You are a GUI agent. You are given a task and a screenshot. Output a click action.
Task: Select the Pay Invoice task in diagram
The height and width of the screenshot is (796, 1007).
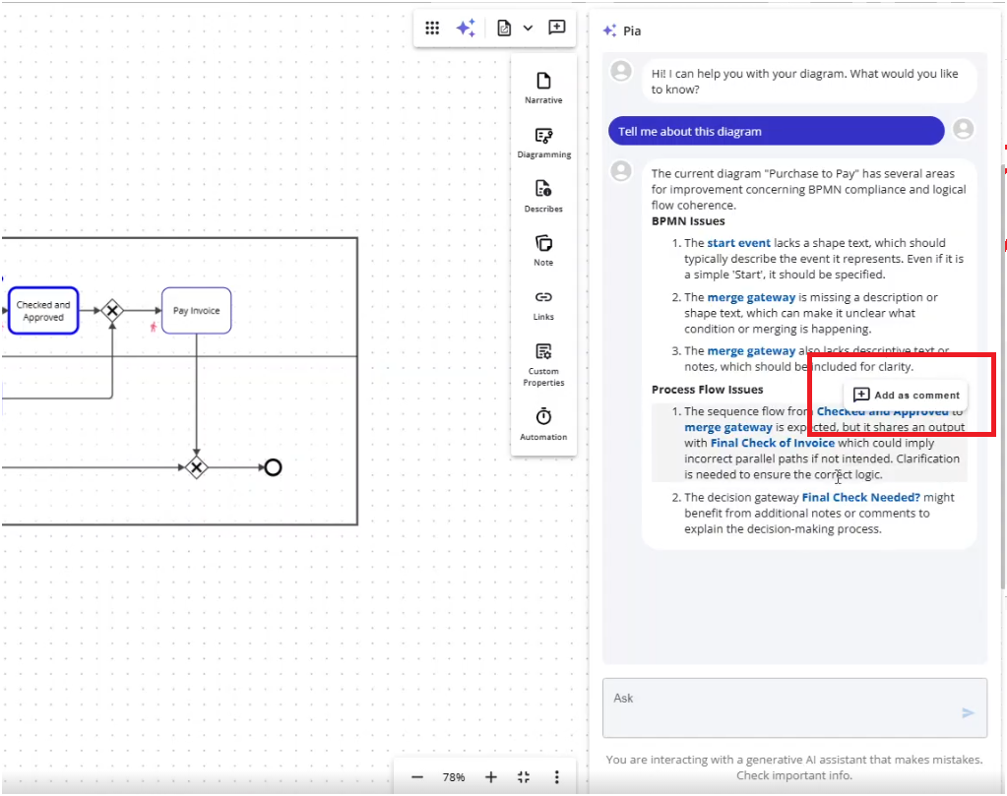tap(196, 311)
